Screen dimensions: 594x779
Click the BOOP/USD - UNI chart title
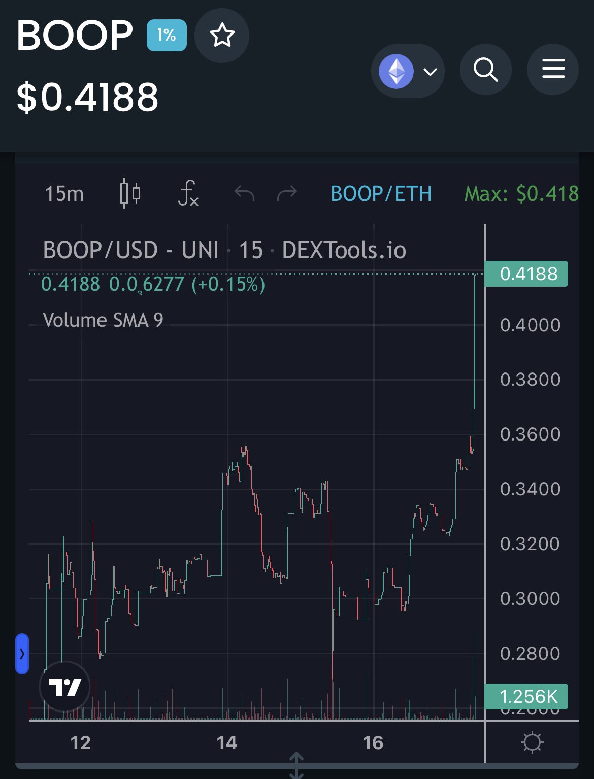(x=224, y=250)
